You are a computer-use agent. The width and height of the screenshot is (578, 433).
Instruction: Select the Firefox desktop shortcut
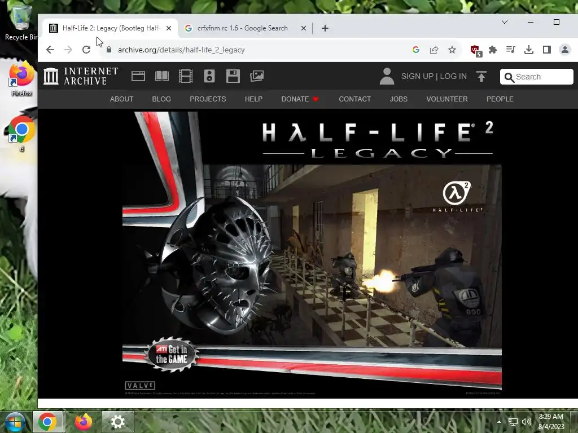point(21,79)
